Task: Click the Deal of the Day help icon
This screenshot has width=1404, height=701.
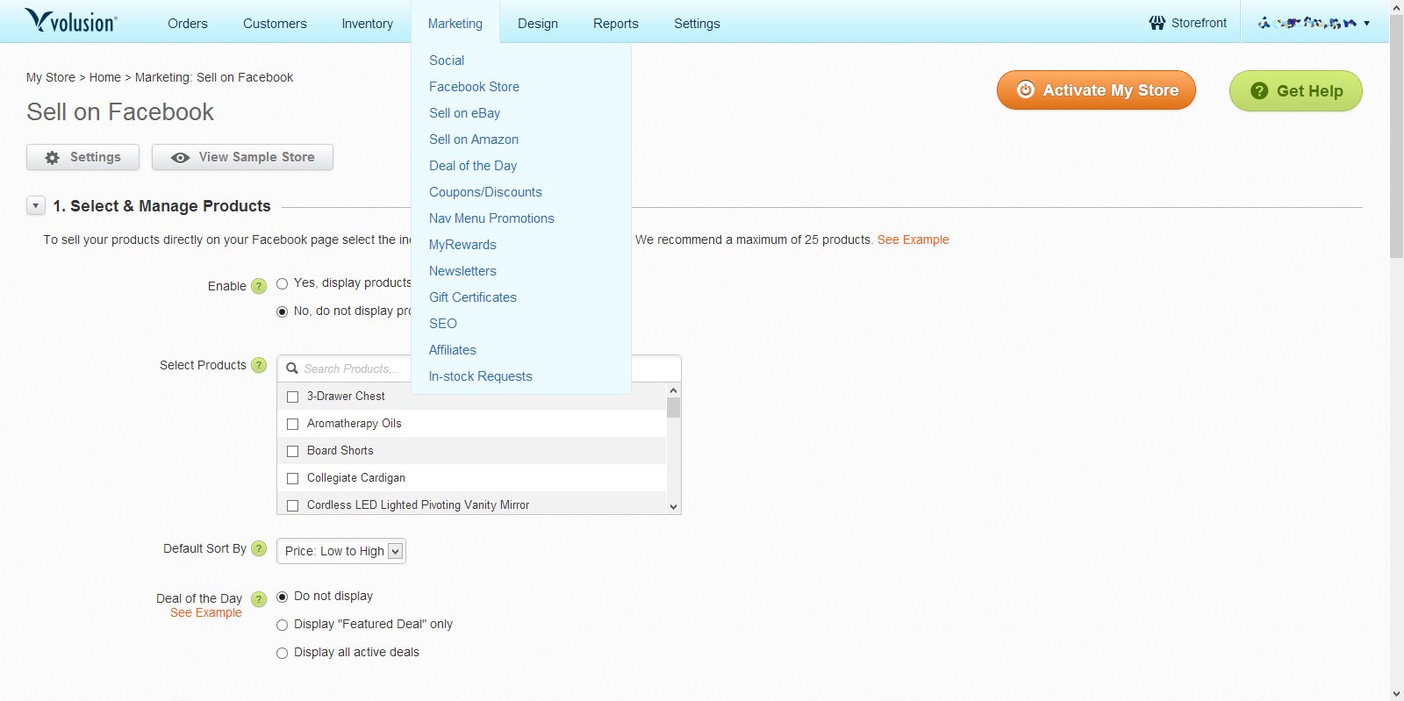Action: click(259, 599)
